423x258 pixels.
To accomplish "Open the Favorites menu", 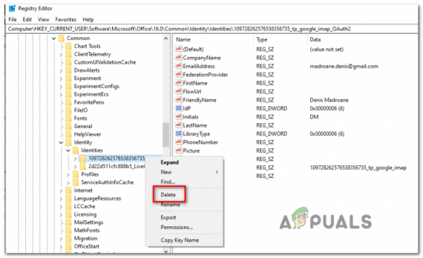I will coord(66,20).
